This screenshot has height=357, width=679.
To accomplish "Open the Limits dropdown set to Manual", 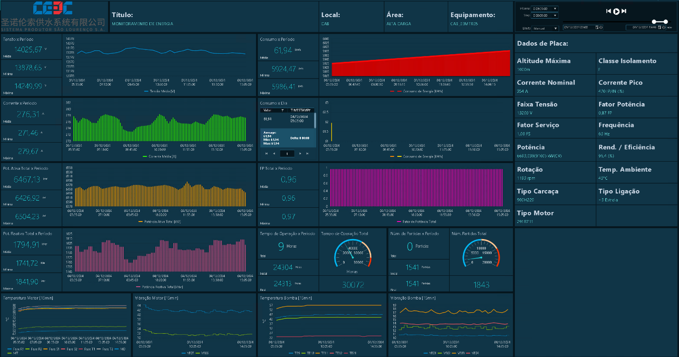I will click(x=545, y=29).
